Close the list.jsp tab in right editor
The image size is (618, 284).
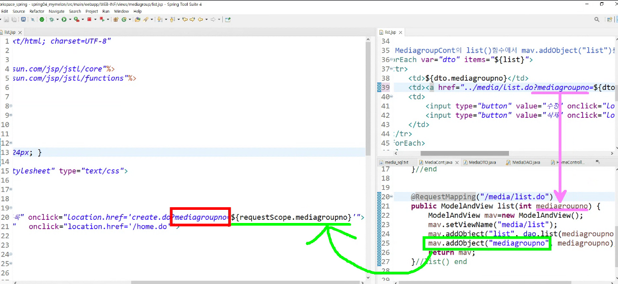point(400,32)
